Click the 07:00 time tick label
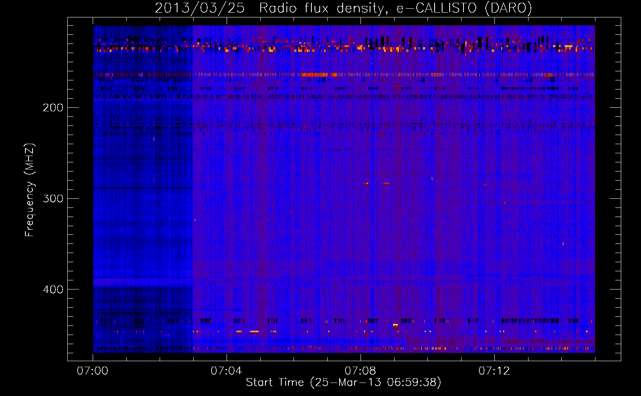This screenshot has width=641, height=396. [x=93, y=371]
